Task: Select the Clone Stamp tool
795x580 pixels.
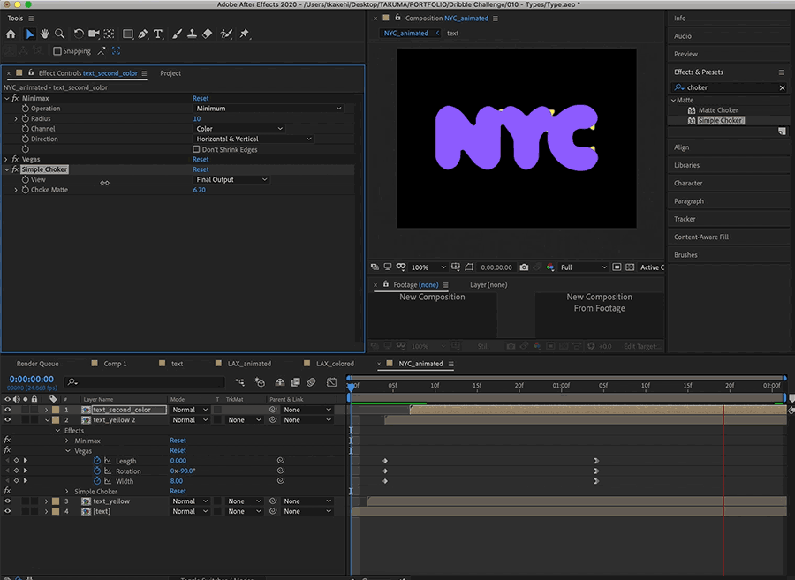Action: [x=193, y=34]
